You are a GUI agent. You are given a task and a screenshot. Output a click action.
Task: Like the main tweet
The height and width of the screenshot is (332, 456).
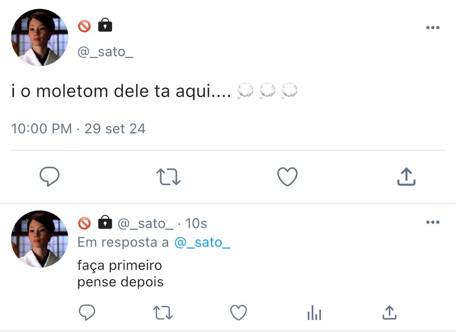288,177
